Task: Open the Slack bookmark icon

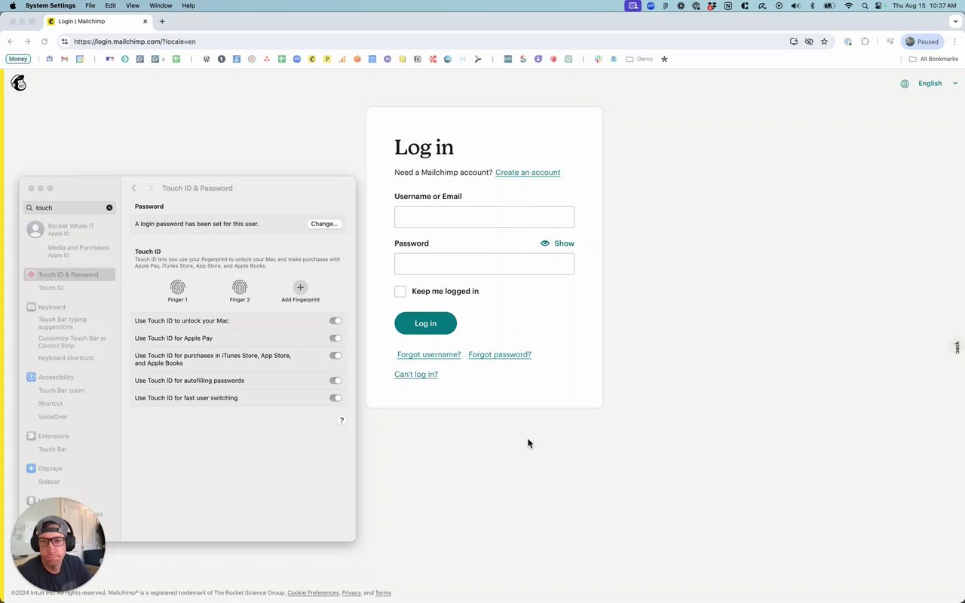Action: pos(599,59)
